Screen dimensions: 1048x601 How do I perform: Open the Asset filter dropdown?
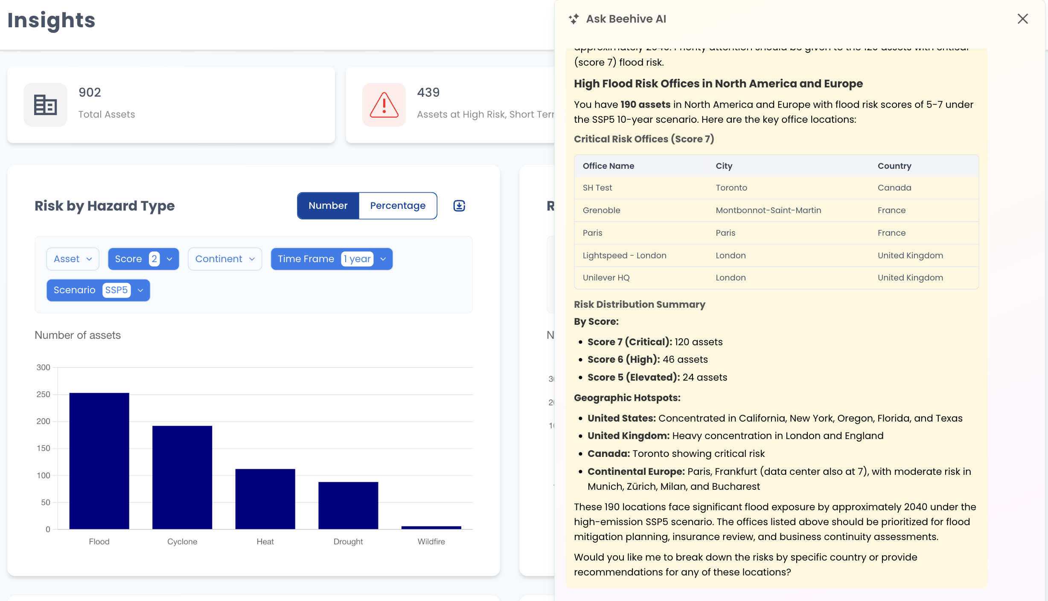click(x=73, y=259)
